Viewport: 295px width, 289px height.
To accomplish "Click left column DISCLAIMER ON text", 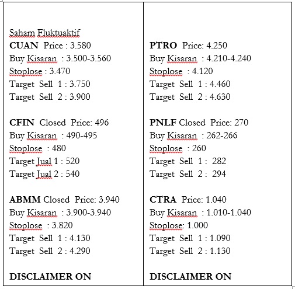I will click(50, 277).
